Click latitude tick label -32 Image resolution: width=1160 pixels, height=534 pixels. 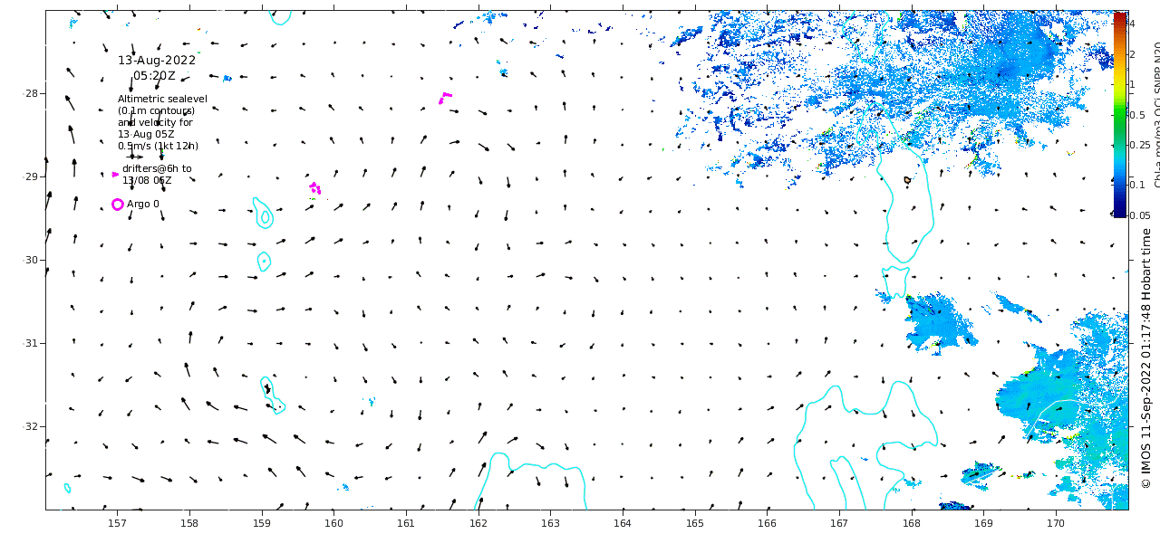pyautogui.click(x=30, y=426)
